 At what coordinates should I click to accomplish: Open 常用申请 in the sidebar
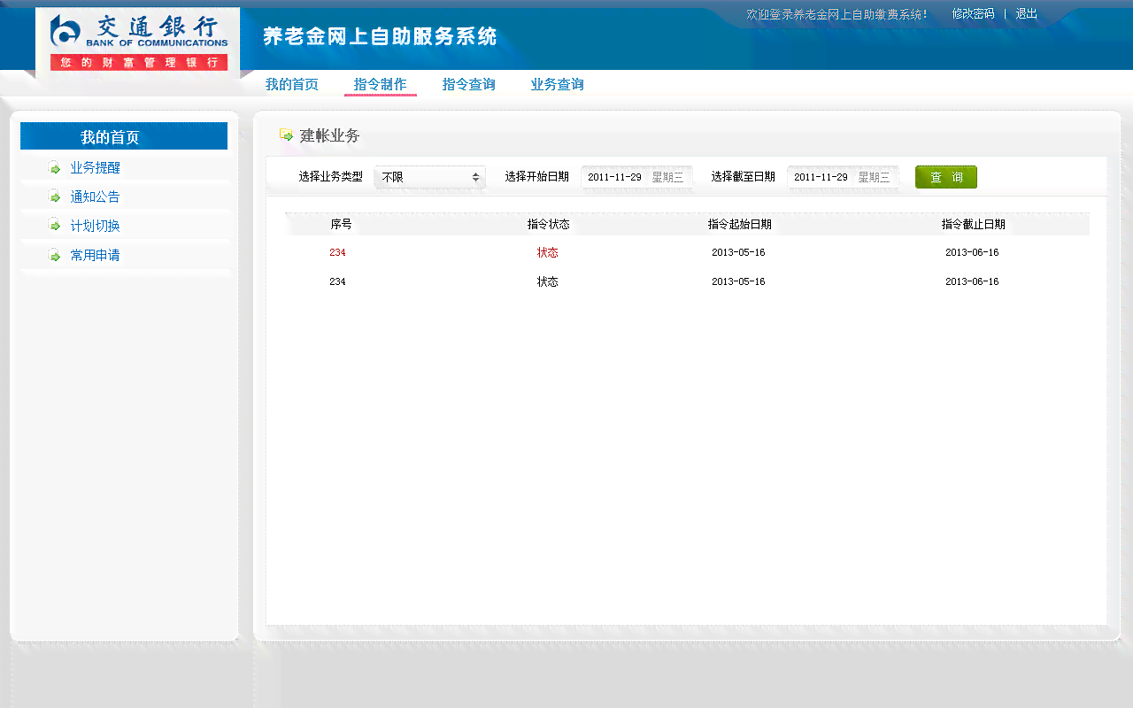tap(96, 255)
